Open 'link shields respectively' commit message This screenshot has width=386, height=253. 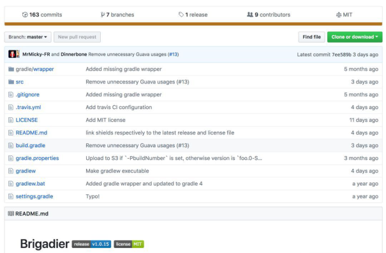point(160,133)
